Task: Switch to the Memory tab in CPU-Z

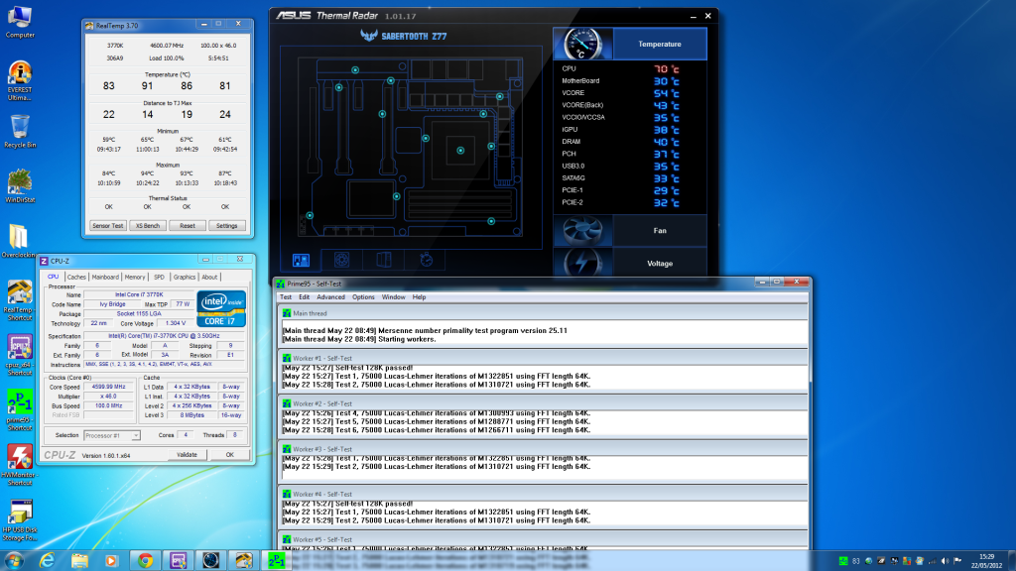Action: pyautogui.click(x=135, y=277)
